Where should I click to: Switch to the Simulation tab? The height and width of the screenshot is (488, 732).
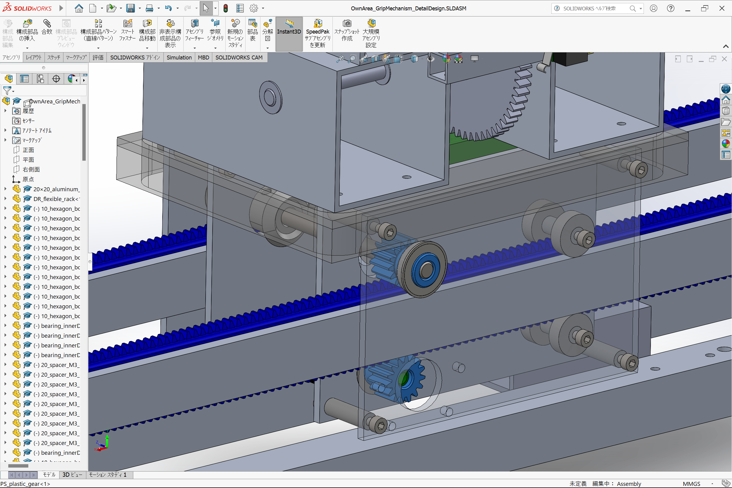tap(179, 57)
